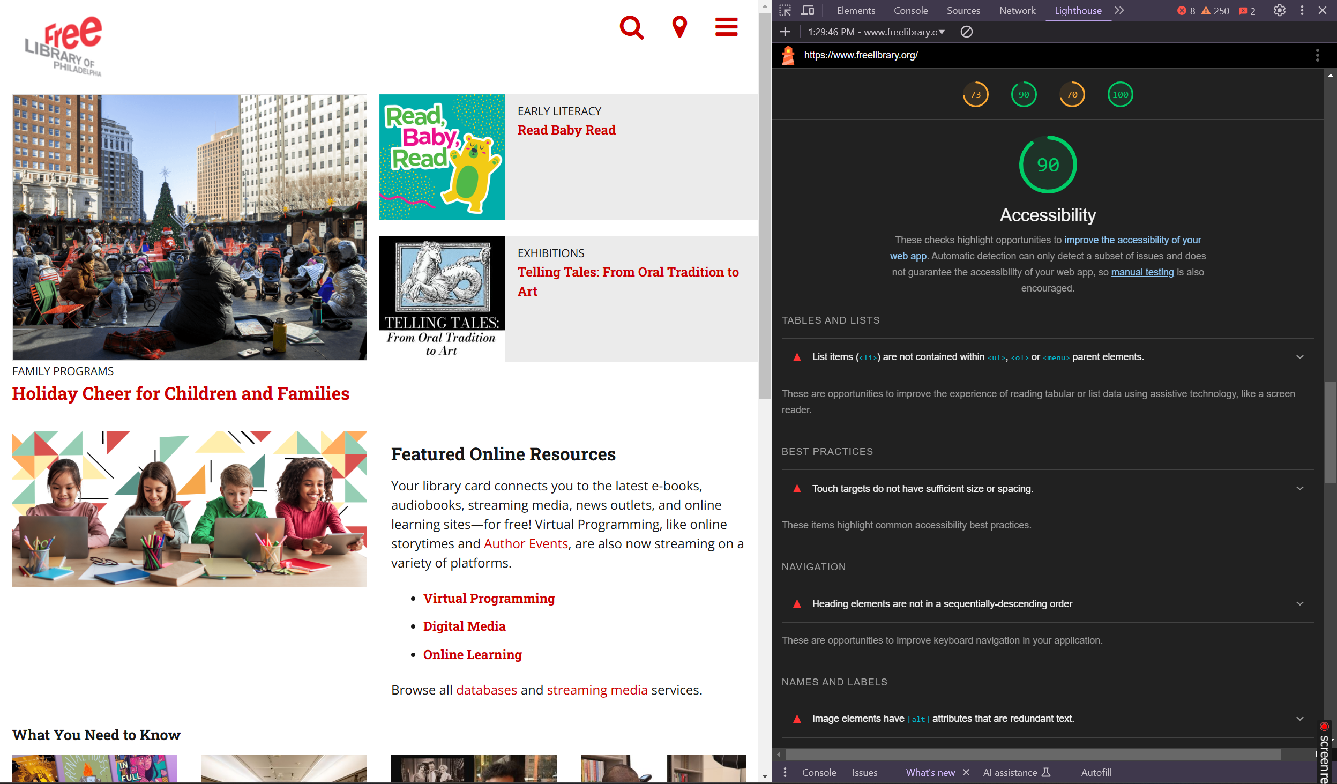This screenshot has height=784, width=1337.
Task: Open DevTools settings gear
Action: click(x=1279, y=10)
